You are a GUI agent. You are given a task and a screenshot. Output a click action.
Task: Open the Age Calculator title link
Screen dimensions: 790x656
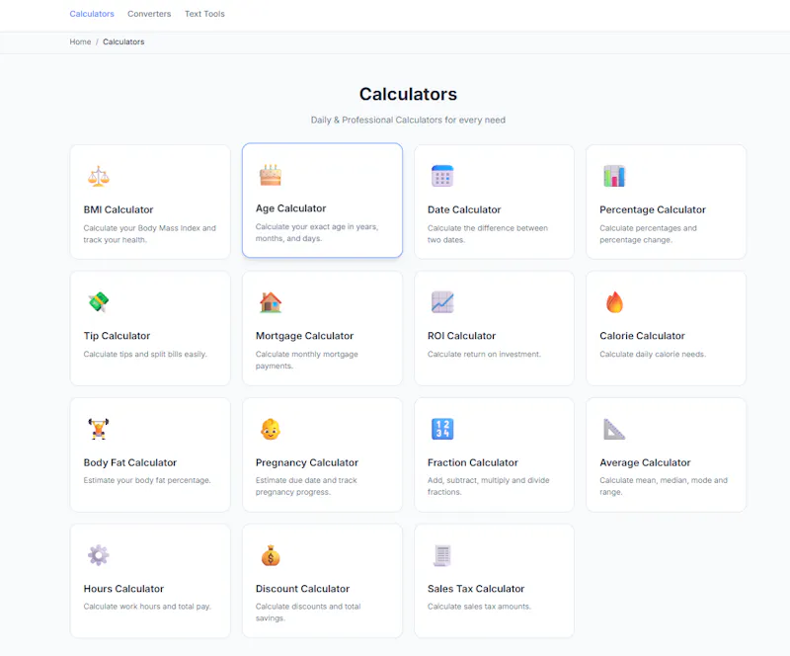pos(290,208)
